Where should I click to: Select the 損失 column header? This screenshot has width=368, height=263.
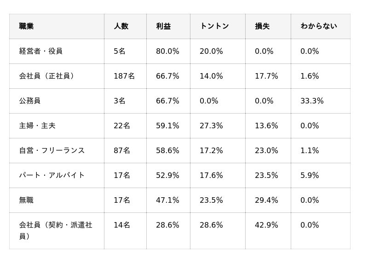click(262, 26)
